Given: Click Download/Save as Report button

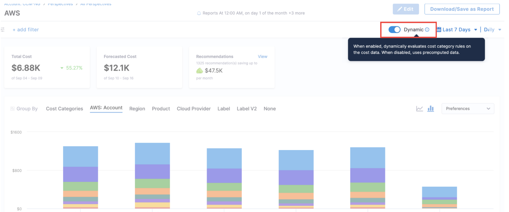Looking at the screenshot, I should tap(462, 9).
